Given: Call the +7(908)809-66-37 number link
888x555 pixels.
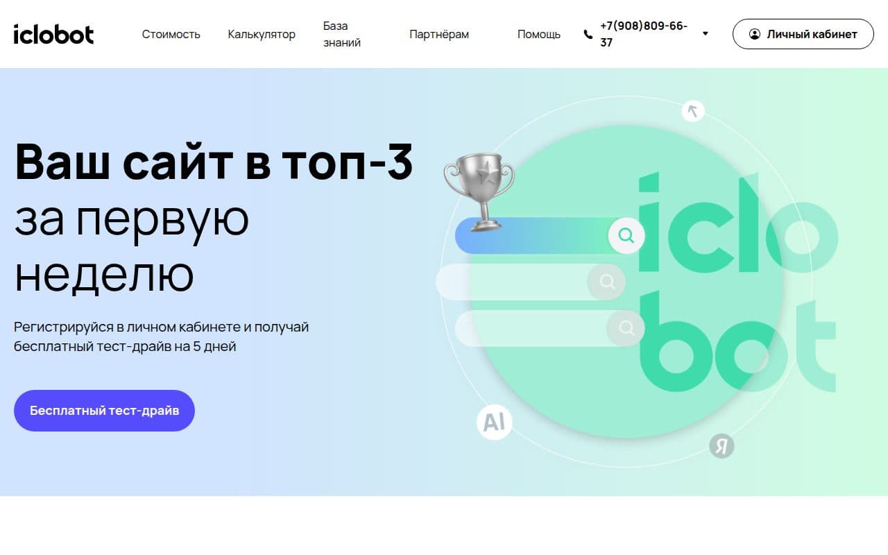Looking at the screenshot, I should (x=644, y=34).
